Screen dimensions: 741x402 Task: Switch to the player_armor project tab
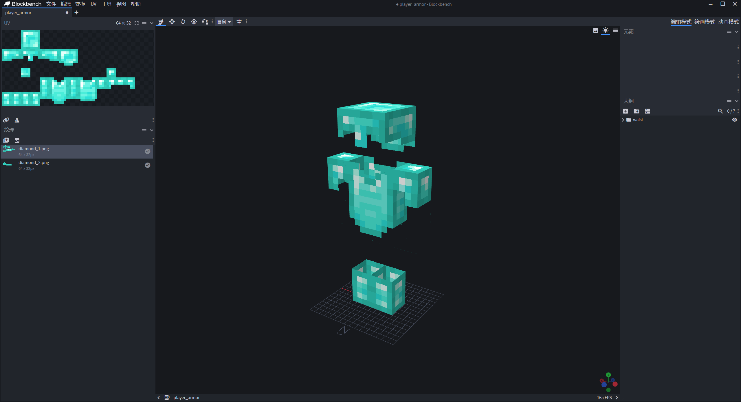[x=37, y=13]
